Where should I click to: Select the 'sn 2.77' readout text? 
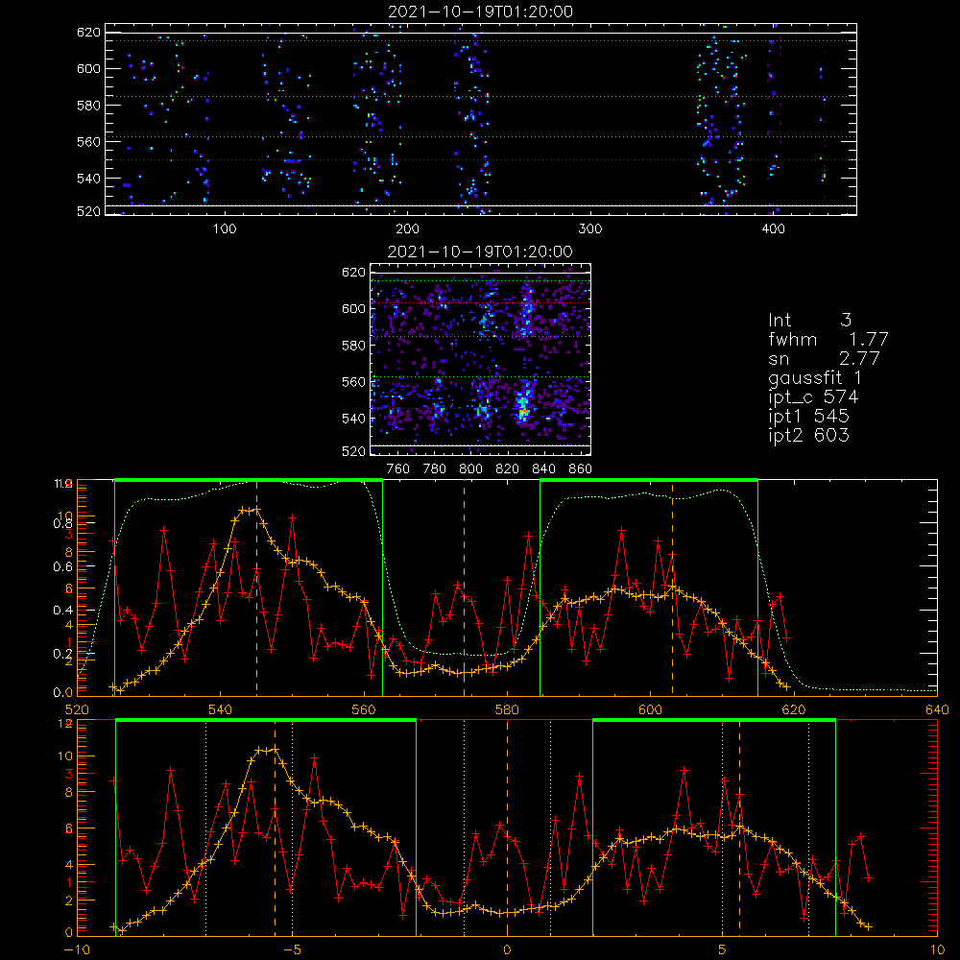(x=824, y=358)
